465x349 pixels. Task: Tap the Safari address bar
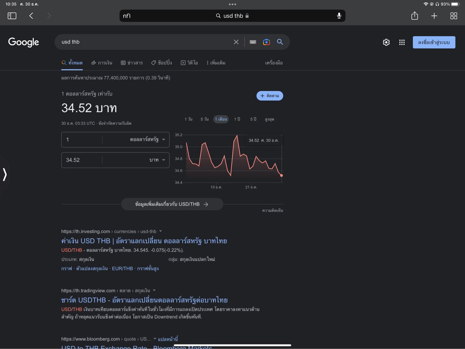tap(232, 16)
